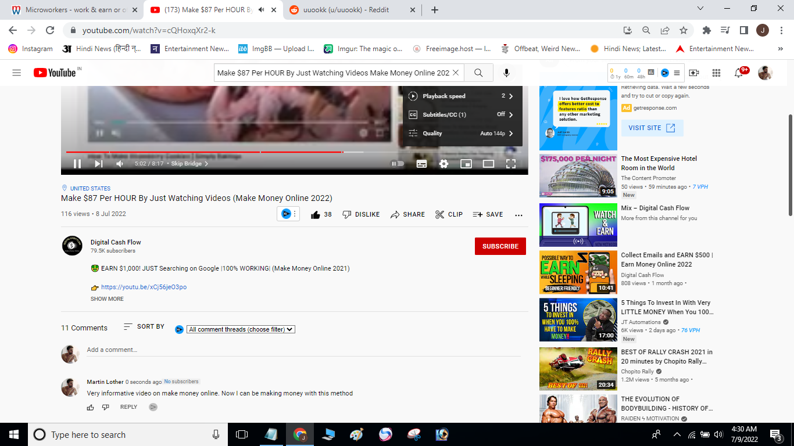The image size is (794, 446).
Task: Click the DISLIKE button
Action: [x=361, y=214]
